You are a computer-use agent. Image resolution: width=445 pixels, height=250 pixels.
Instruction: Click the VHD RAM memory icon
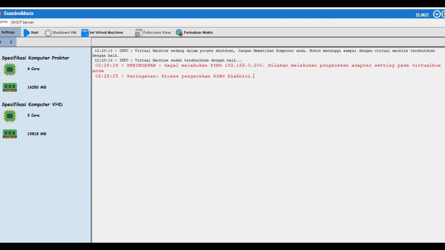[10, 134]
